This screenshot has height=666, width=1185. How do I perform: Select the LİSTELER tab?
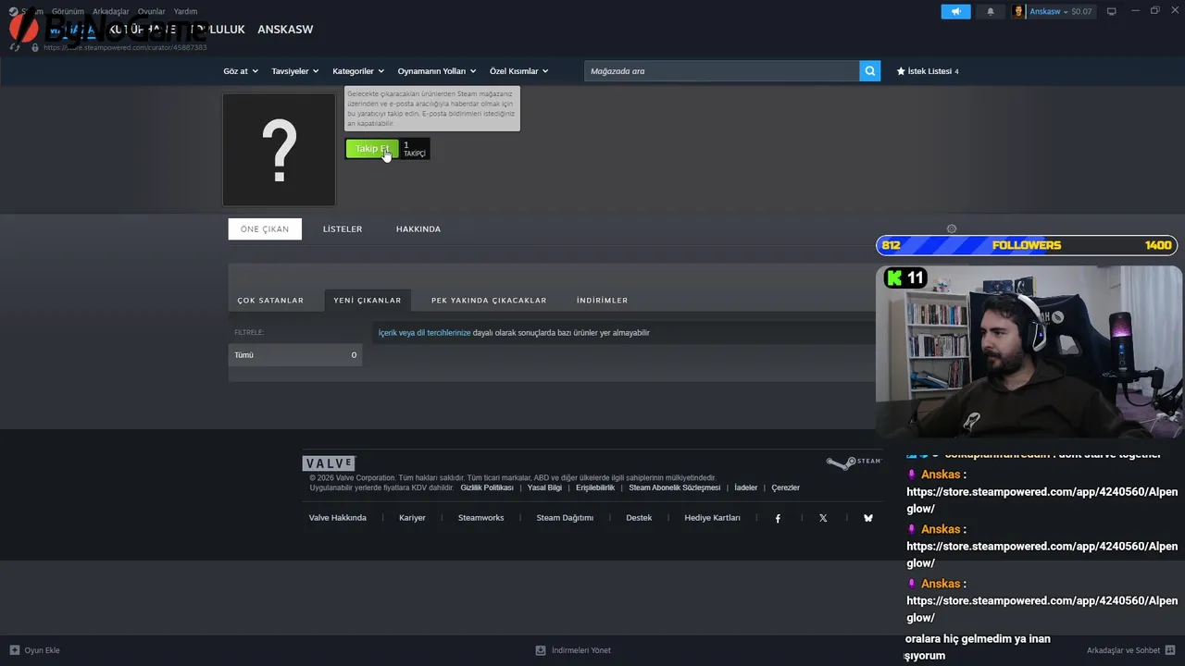coord(343,228)
